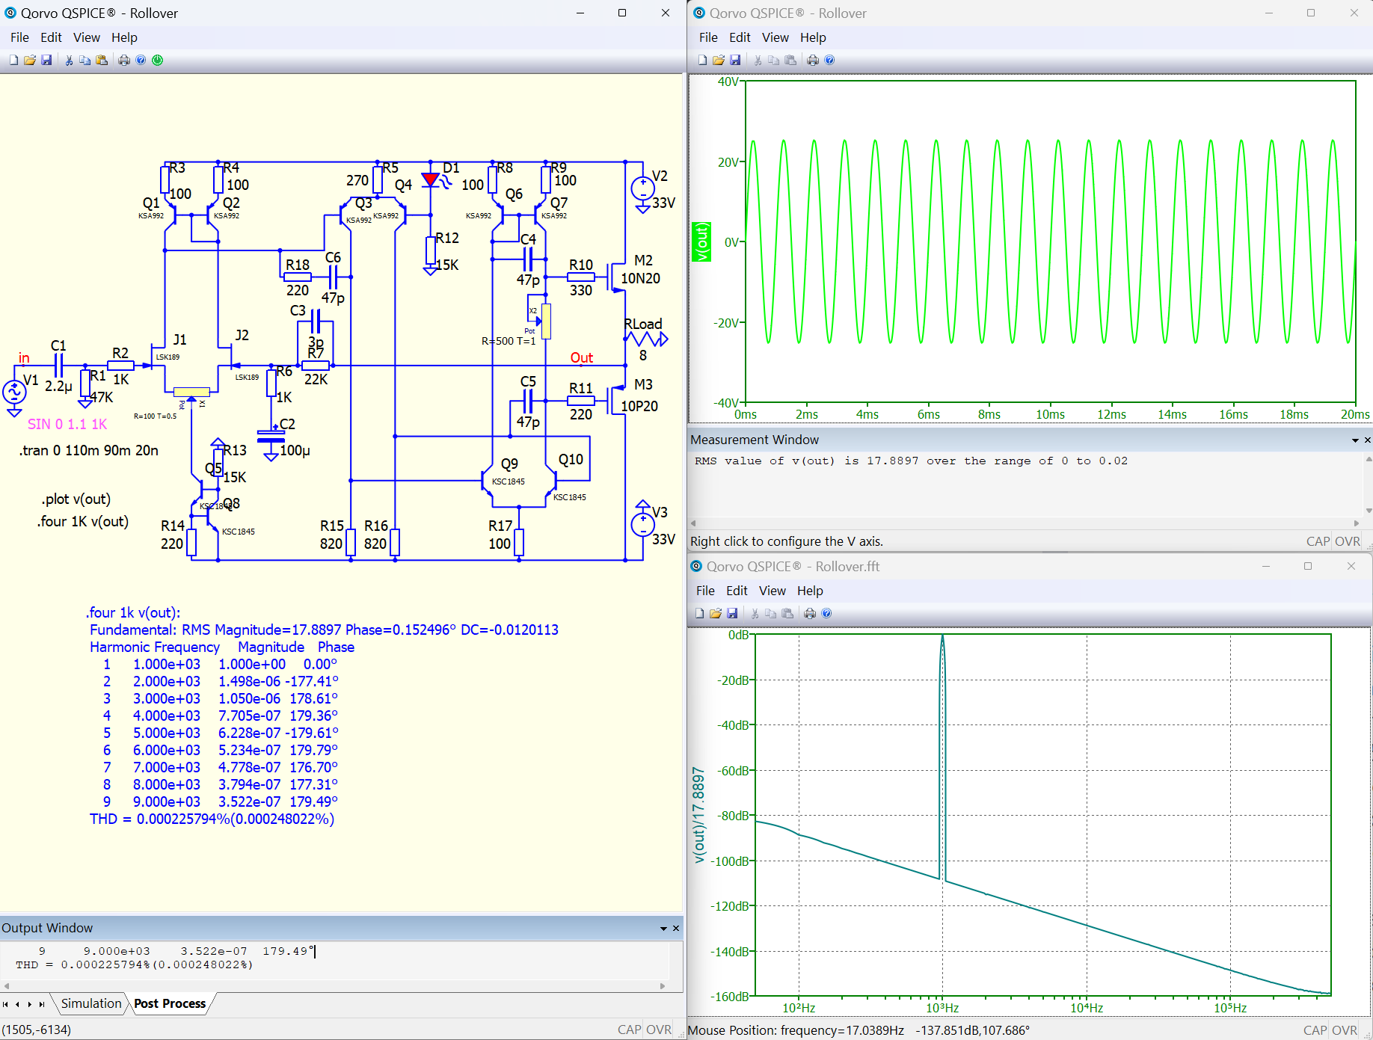Click the red 'Out' net label

click(x=582, y=358)
